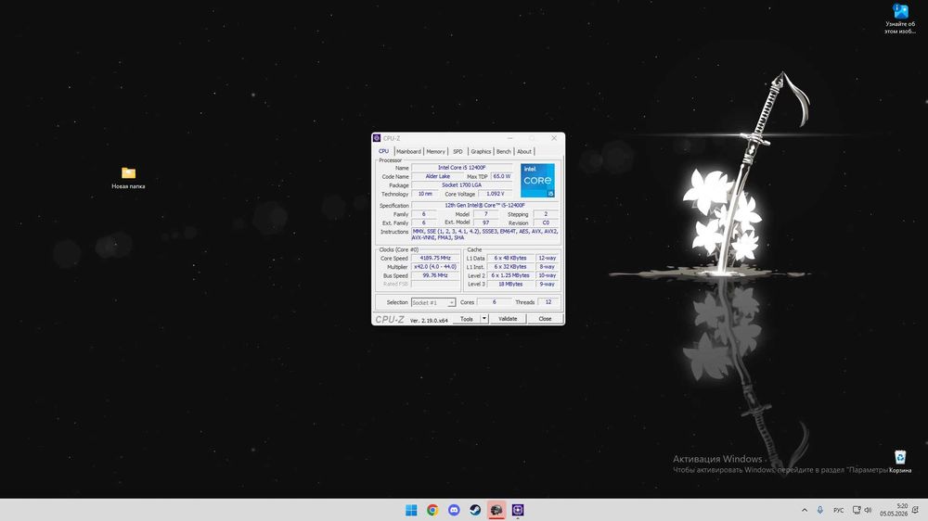
Task: Open the Socket #1 selection dropdown
Action: click(433, 302)
